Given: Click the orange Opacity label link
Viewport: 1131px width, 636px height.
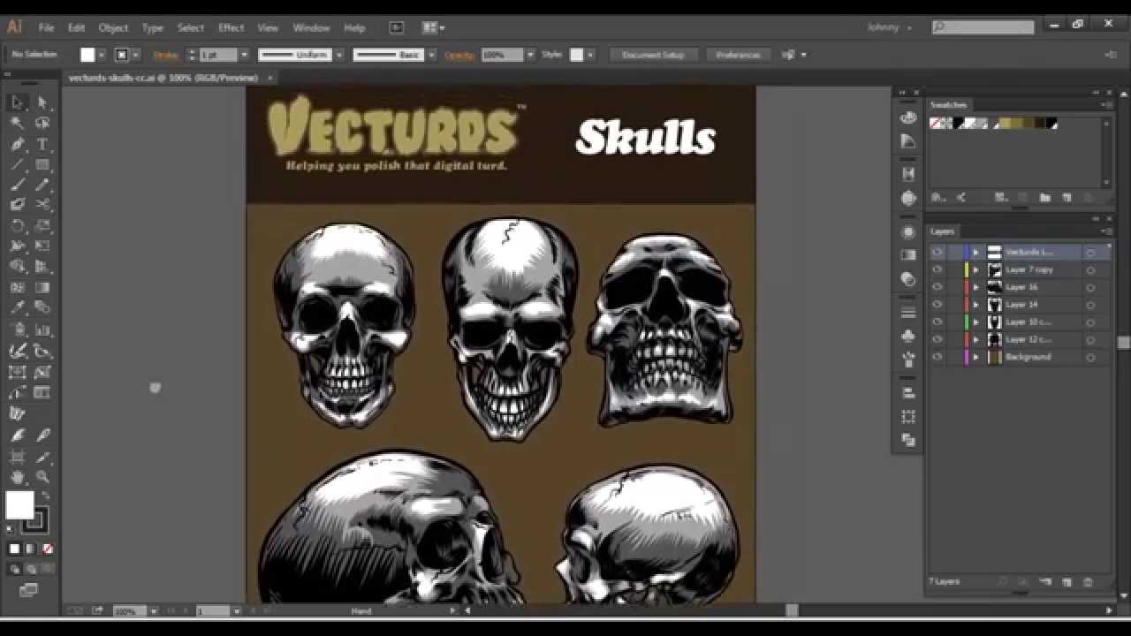Looking at the screenshot, I should 459,55.
